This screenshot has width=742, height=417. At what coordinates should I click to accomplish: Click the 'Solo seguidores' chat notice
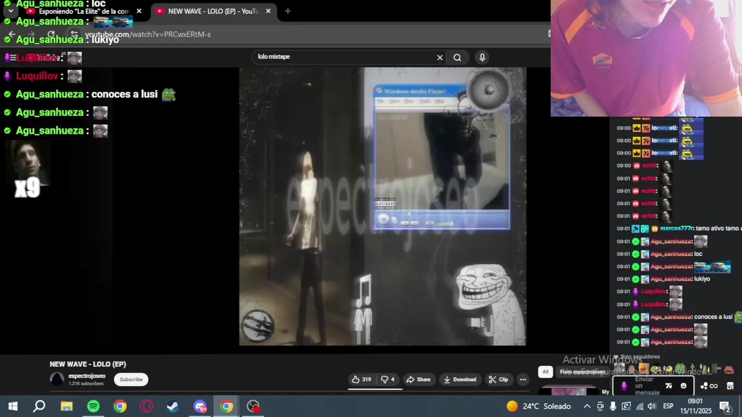(640, 357)
